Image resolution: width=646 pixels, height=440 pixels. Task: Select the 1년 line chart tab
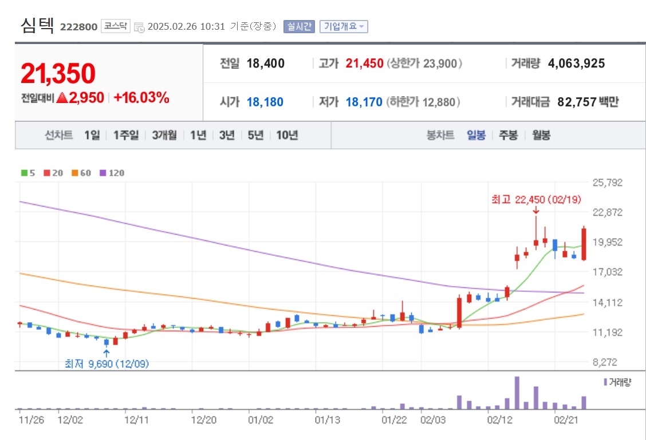coord(198,135)
